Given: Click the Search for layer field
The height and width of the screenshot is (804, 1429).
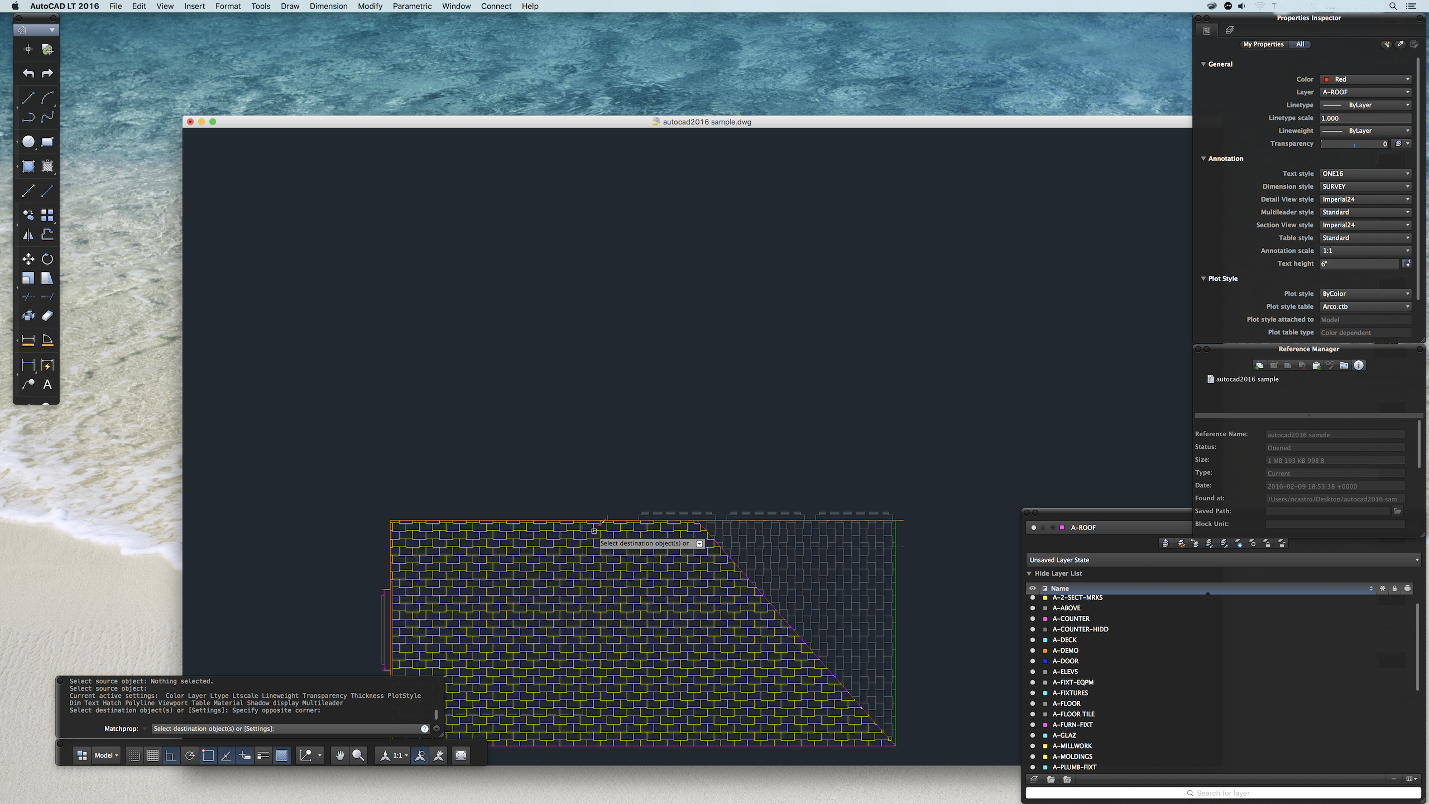Looking at the screenshot, I should click(x=1223, y=793).
